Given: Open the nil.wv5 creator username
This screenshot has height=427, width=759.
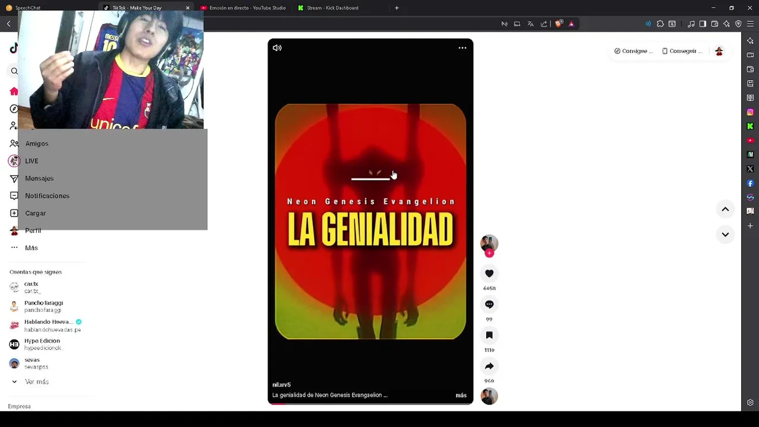Looking at the screenshot, I should click(282, 385).
